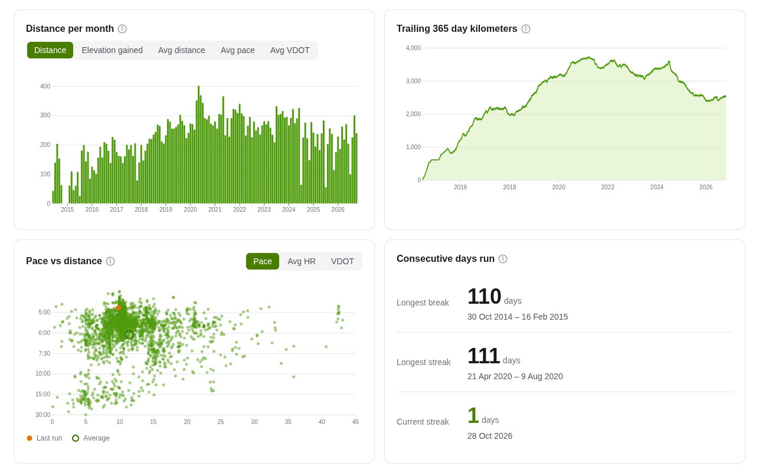Image resolution: width=759 pixels, height=473 pixels.
Task: Open info icon beside Pace vs distance
Action: pos(110,261)
